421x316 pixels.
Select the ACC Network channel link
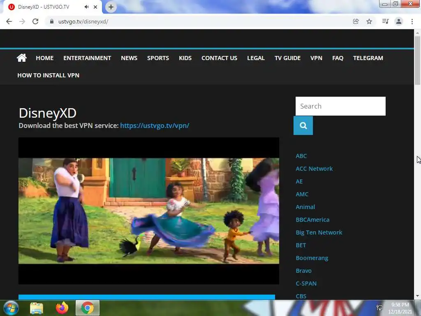[314, 168]
